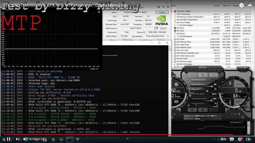The image size is (255, 143).
Task: Open Afterburner settings gear button
Action: pos(192,110)
